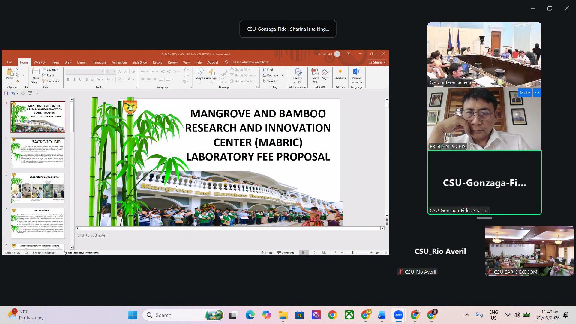The height and width of the screenshot is (324, 576).
Task: Toggle the Comments pane in status bar
Action: 286,253
